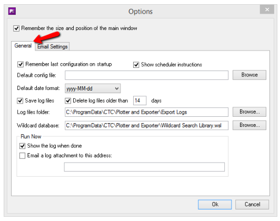Uncheck Delete log files older than
This screenshot has width=280, height=221.
pos(68,101)
